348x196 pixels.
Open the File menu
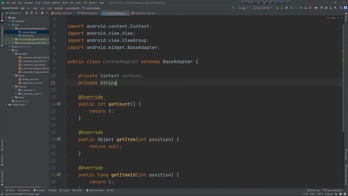[x=8, y=3]
